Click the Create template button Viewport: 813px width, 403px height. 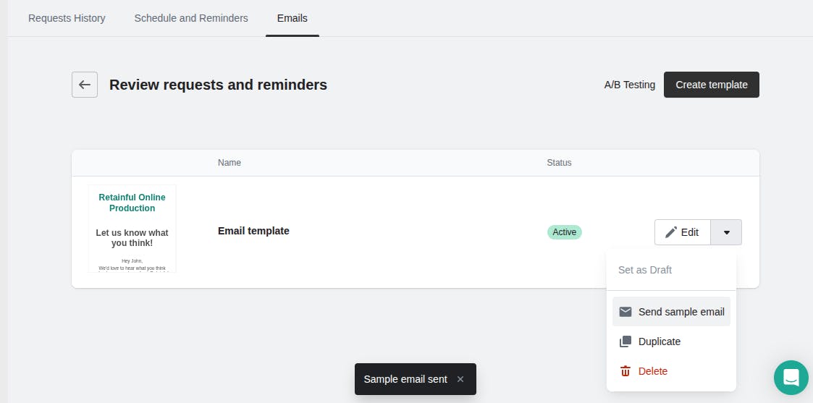pyautogui.click(x=711, y=85)
